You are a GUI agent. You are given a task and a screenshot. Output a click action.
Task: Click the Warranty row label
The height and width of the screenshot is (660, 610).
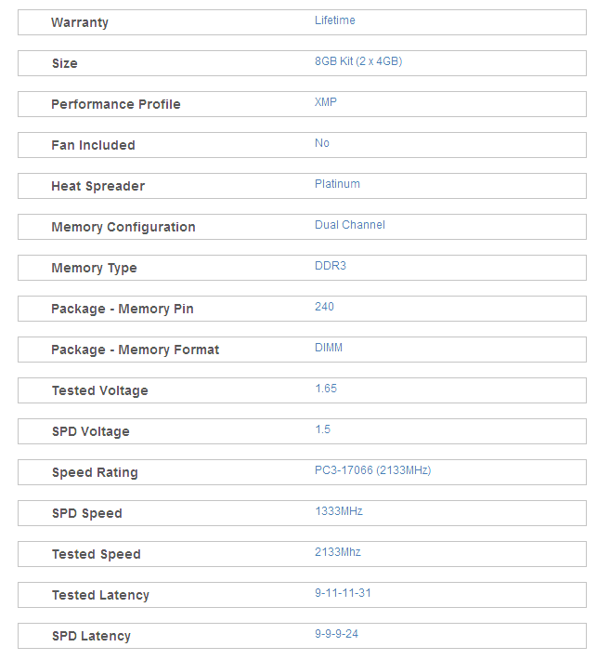(x=80, y=22)
